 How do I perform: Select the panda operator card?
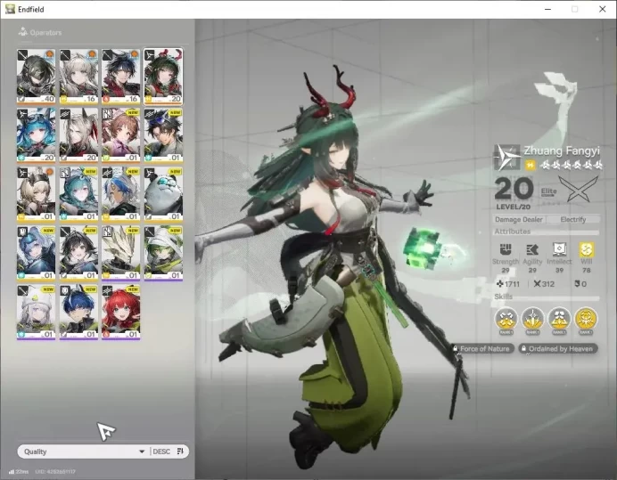(x=163, y=194)
